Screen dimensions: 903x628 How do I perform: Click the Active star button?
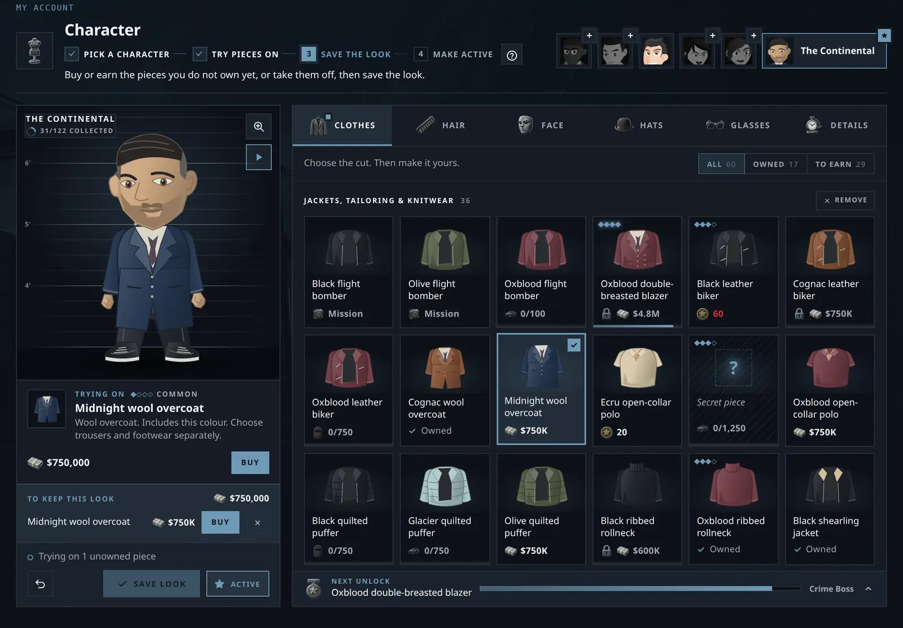pyautogui.click(x=238, y=584)
